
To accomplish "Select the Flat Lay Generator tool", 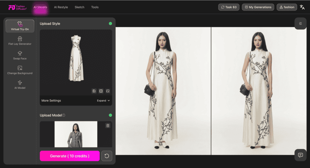I will point(20,41).
